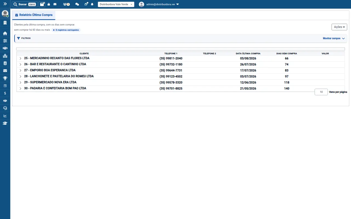Open the org-chart network icon in the sidebar
Image resolution: width=351 pixels, height=219 pixels.
(5, 56)
